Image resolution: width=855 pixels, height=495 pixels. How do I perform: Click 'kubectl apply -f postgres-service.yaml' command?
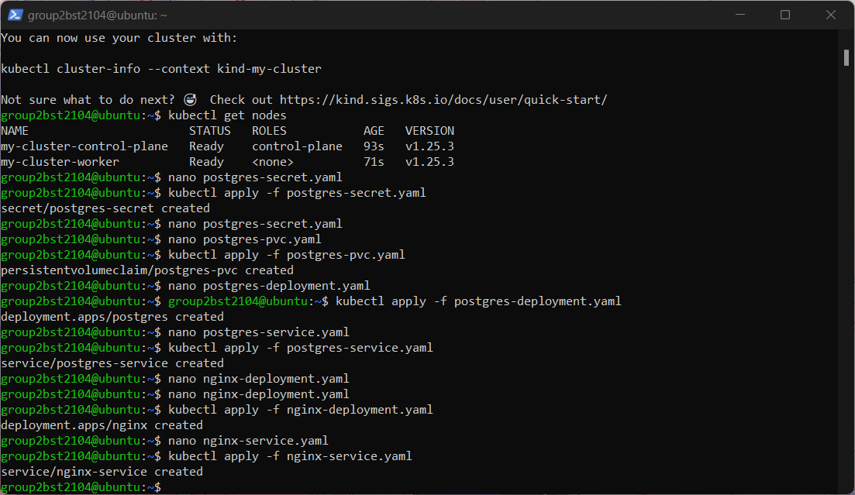[301, 348]
